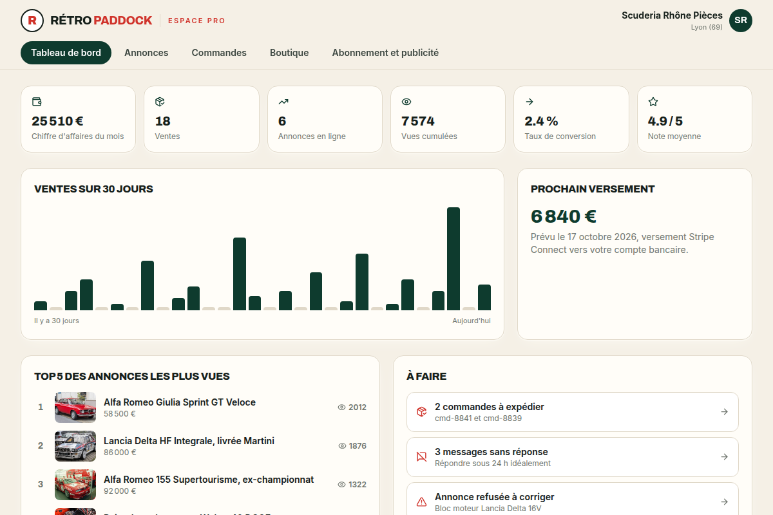Image resolution: width=773 pixels, height=515 pixels.
Task: Click the VENTES SUR 30 JOURS heading
Action: 93,189
